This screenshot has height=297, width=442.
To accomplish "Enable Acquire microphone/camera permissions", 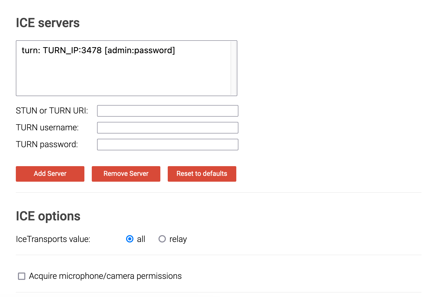I will click(x=21, y=276).
